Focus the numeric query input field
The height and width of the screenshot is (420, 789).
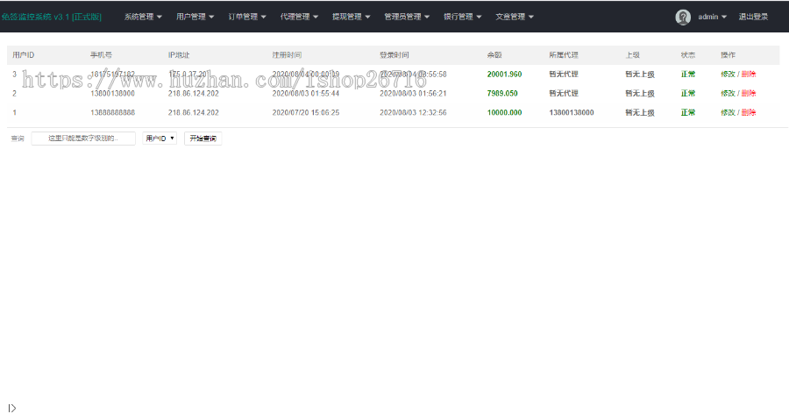tap(83, 139)
